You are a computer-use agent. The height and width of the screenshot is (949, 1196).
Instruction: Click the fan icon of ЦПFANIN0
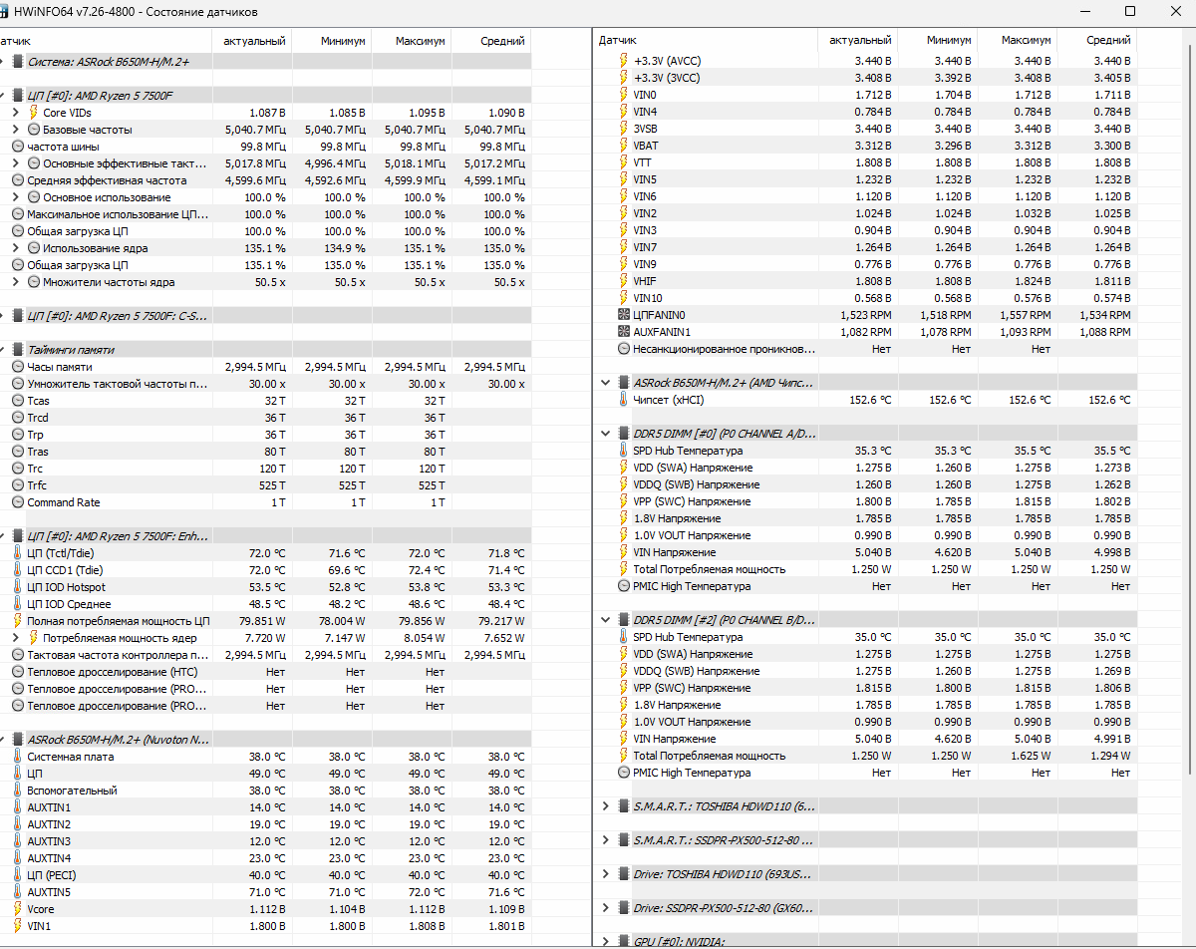[x=624, y=315]
